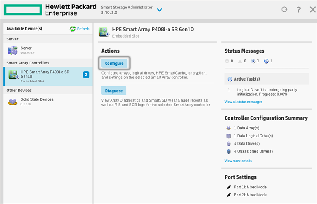Viewport: 317px width, 204px height.
Task: Click the Data Logical Drive(s) icon
Action: (228, 136)
